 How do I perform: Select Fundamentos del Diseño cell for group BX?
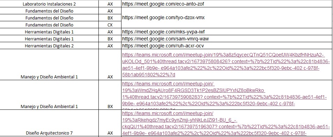(49, 18)
